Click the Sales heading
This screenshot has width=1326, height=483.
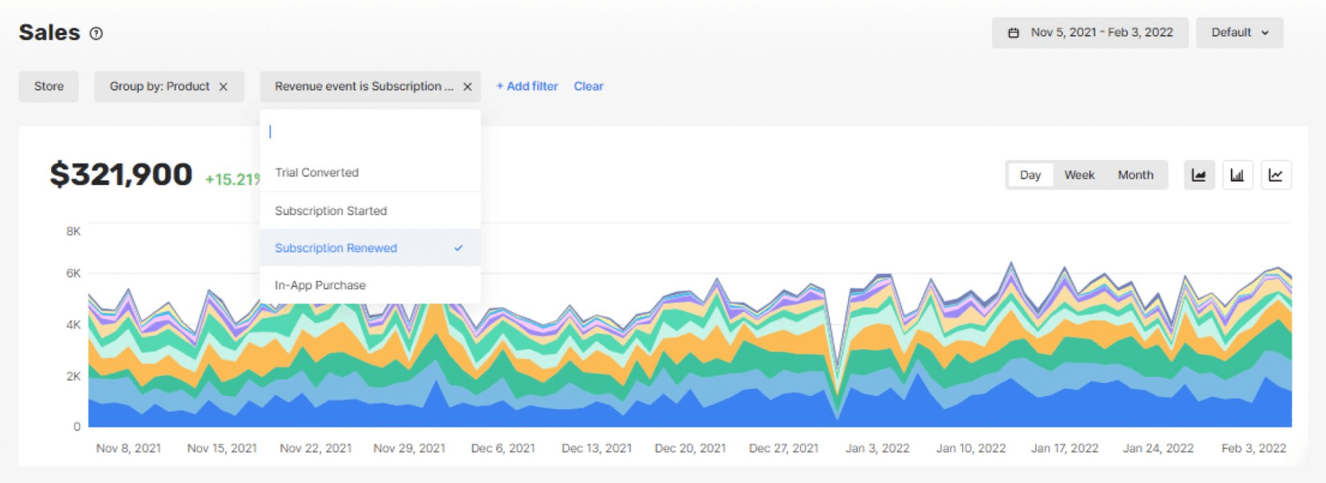[x=50, y=32]
